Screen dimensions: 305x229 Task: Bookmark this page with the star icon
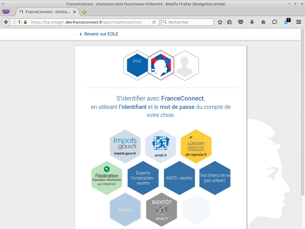220,22
